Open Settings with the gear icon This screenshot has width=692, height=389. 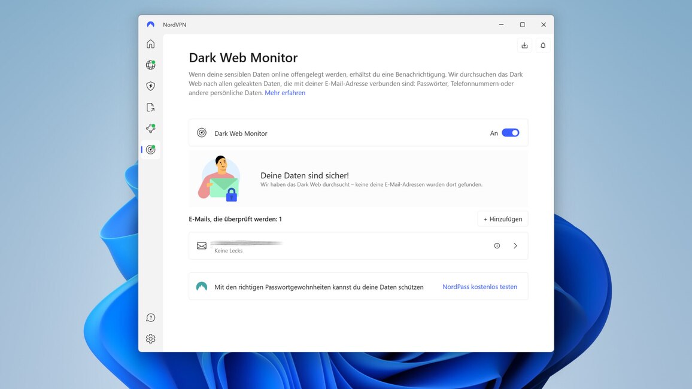(150, 338)
